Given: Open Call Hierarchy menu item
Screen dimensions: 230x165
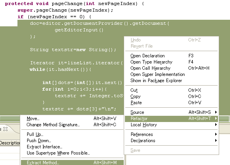Looking at the screenshot, I should pos(171,68).
